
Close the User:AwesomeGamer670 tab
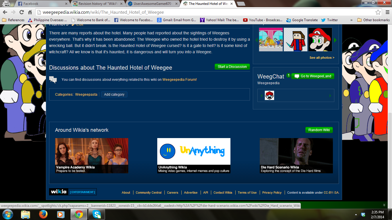click(x=177, y=4)
